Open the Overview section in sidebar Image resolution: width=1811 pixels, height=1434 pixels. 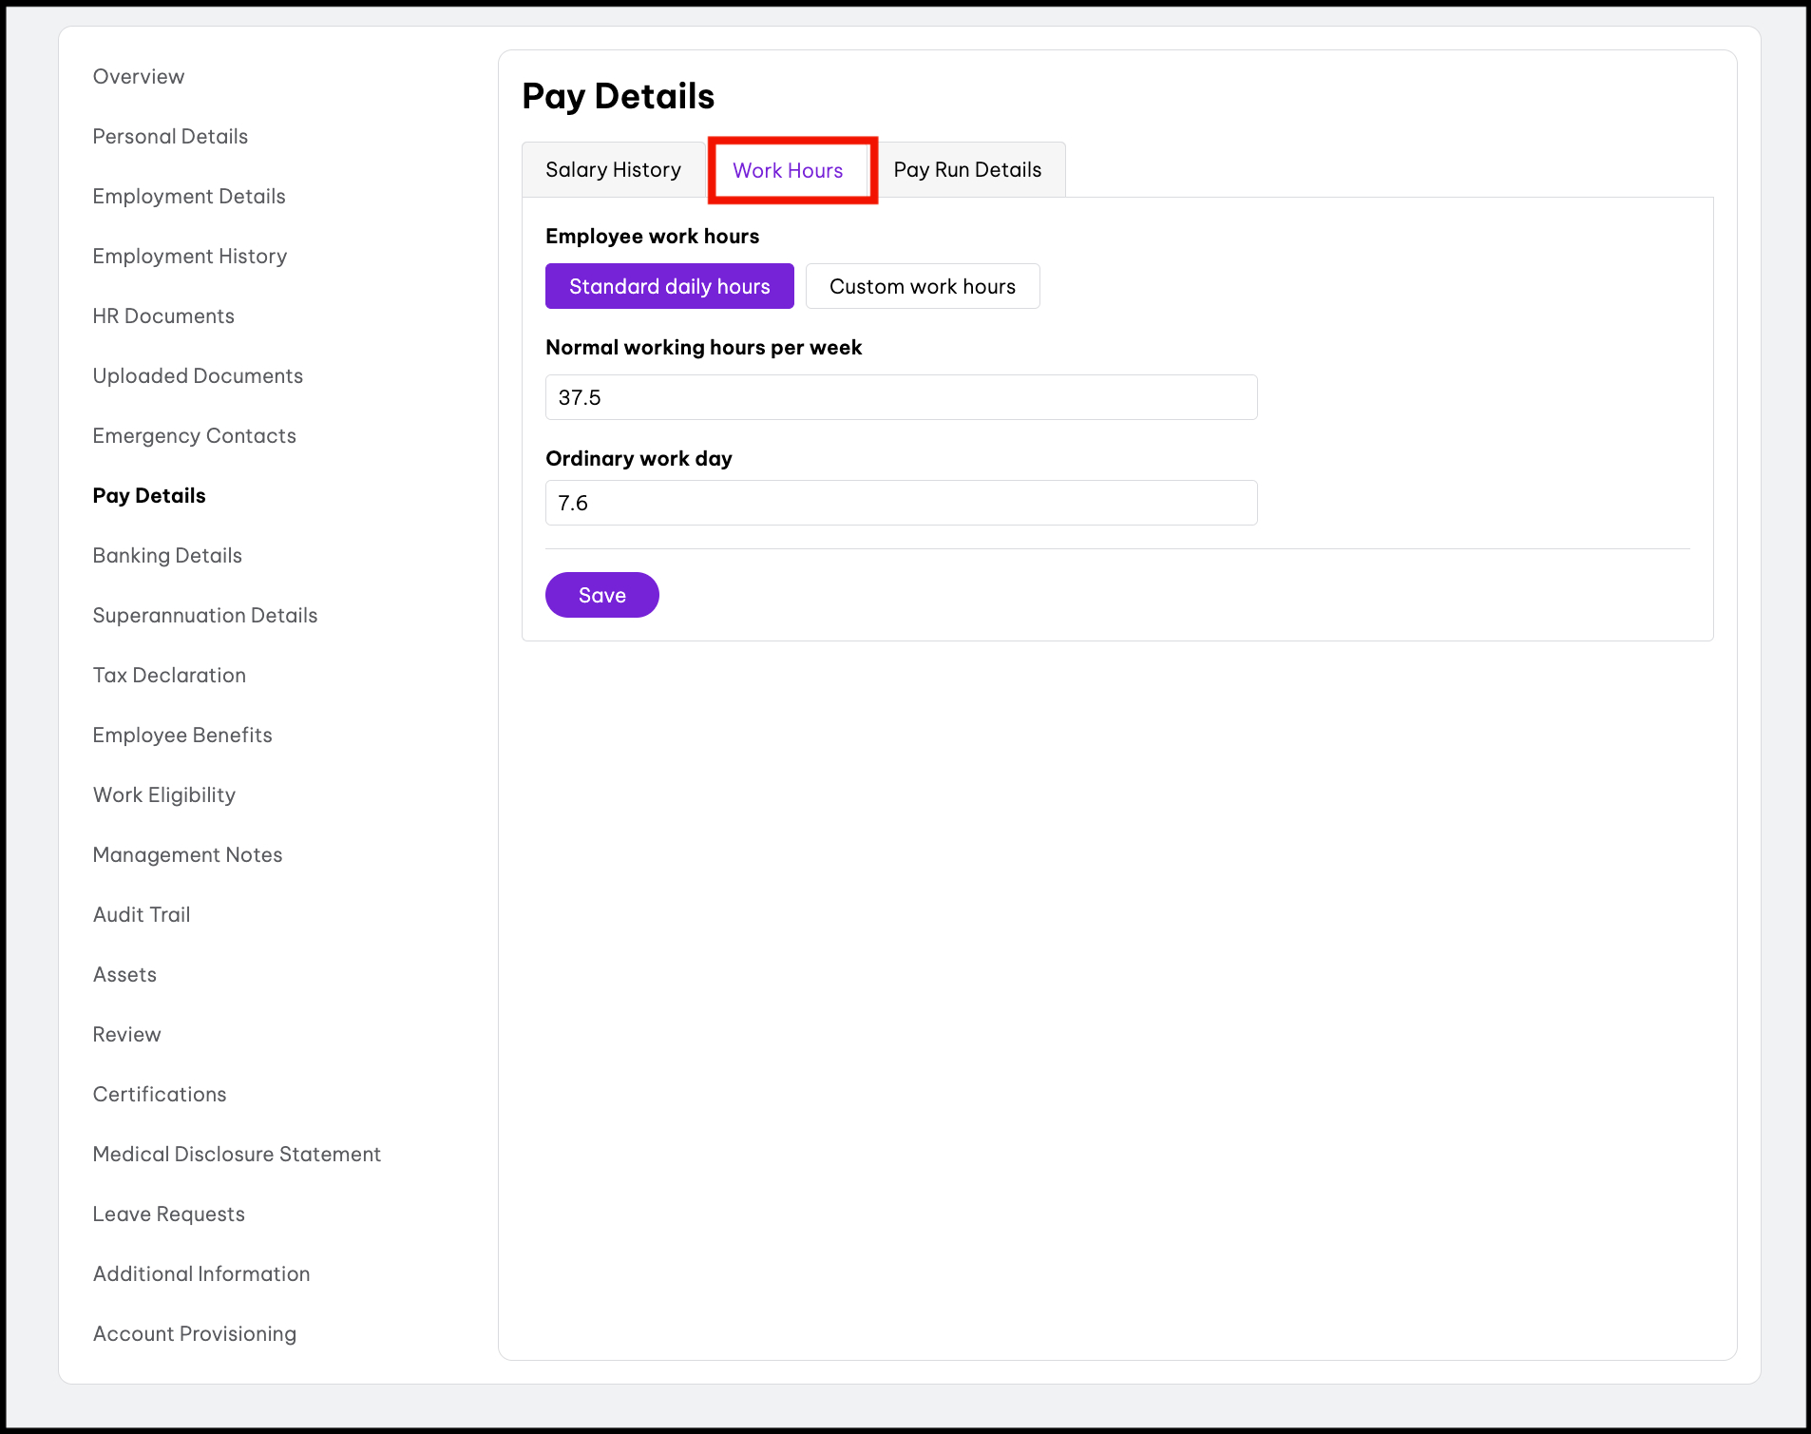pyautogui.click(x=139, y=77)
